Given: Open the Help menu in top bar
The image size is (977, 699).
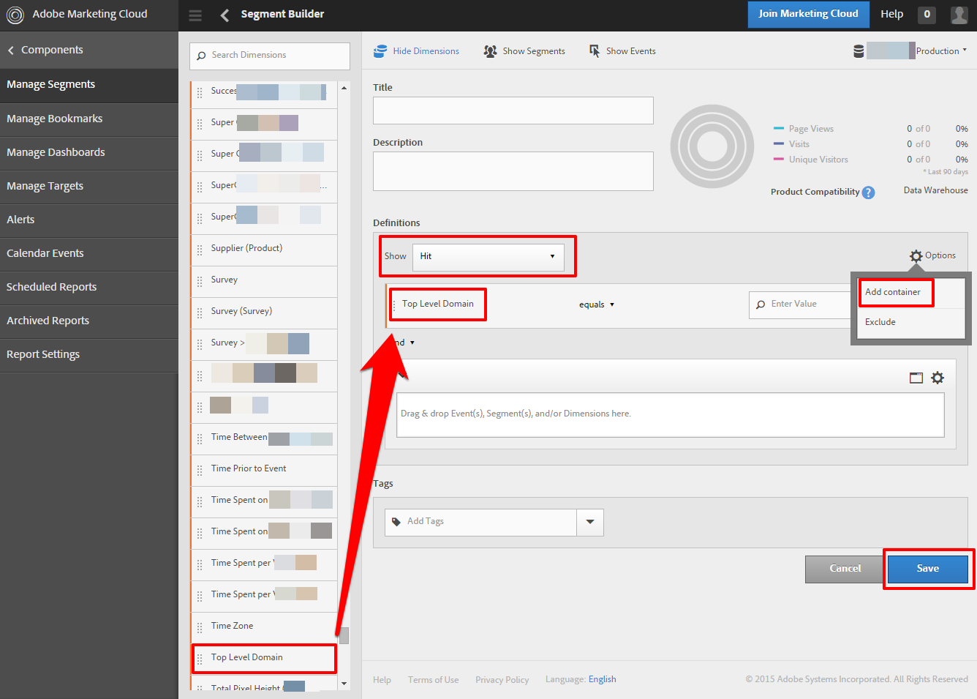Looking at the screenshot, I should click(891, 14).
